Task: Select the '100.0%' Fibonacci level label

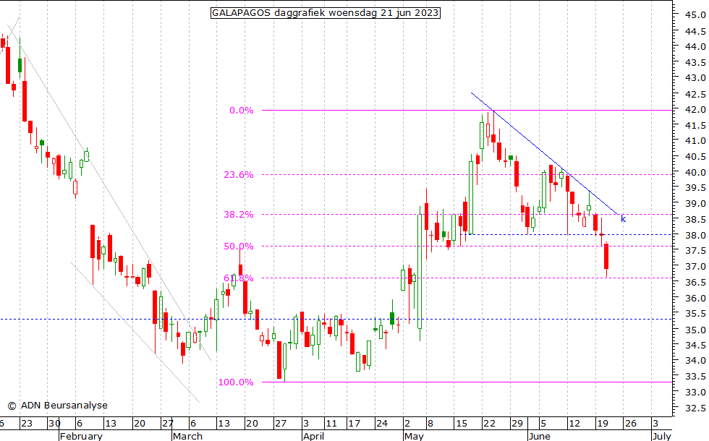Action: (x=236, y=382)
